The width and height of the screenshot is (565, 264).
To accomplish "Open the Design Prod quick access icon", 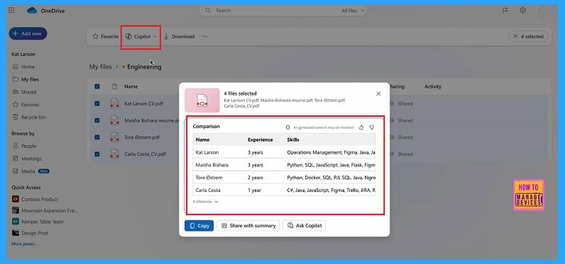I will 16,233.
